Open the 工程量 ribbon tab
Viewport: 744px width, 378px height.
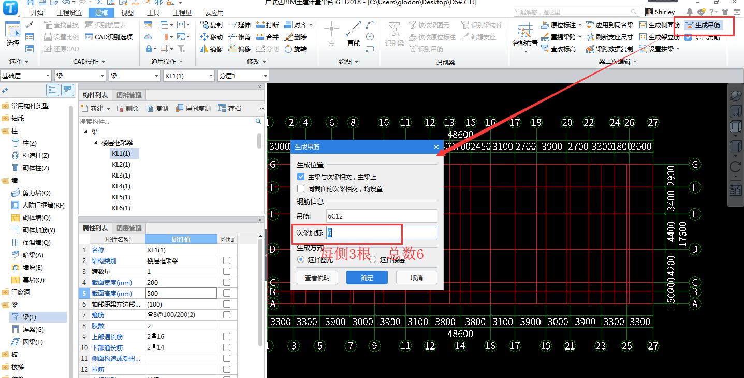pyautogui.click(x=182, y=13)
